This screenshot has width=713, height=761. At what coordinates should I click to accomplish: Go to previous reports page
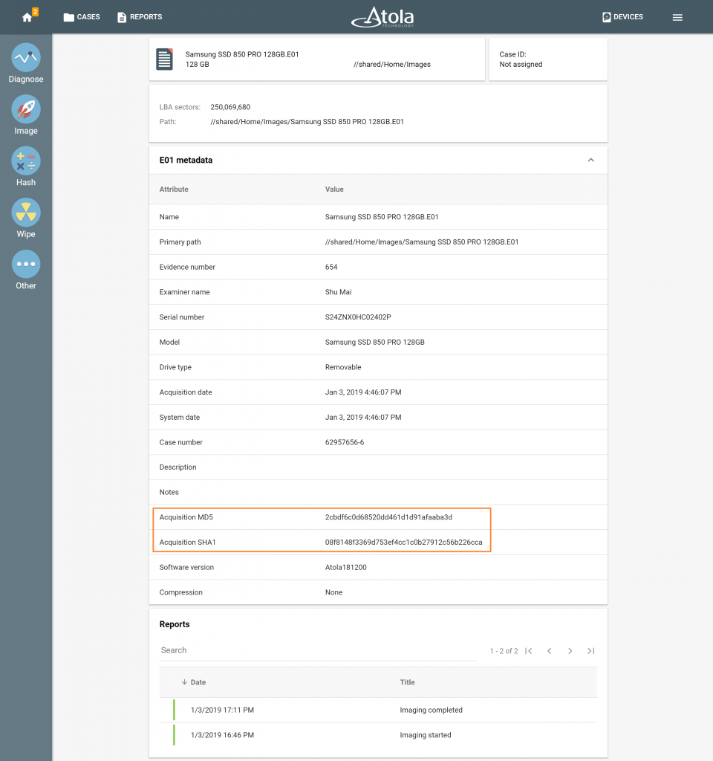pyautogui.click(x=550, y=651)
